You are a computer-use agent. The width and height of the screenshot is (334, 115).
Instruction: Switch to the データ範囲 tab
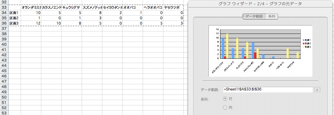click(x=254, y=16)
